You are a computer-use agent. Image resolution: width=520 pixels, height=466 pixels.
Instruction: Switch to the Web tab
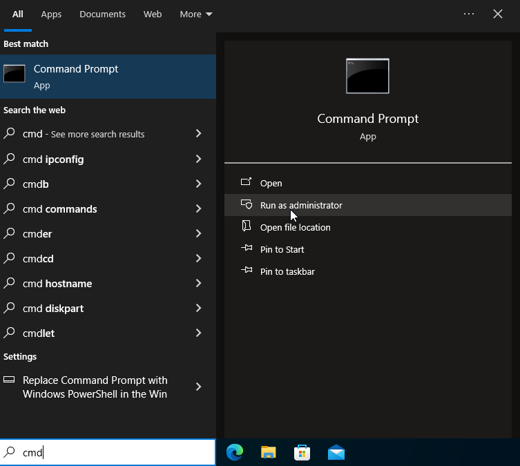tap(153, 14)
